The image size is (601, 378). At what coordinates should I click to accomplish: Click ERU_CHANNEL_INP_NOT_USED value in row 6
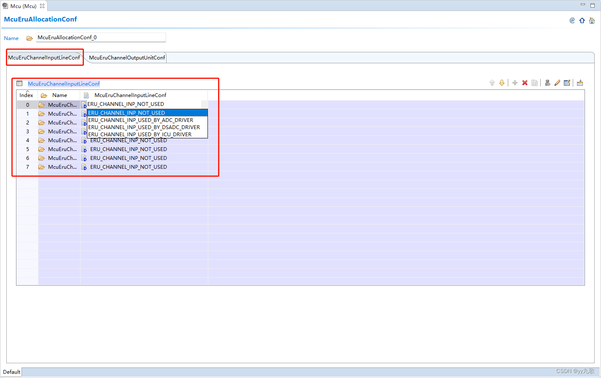click(x=129, y=158)
